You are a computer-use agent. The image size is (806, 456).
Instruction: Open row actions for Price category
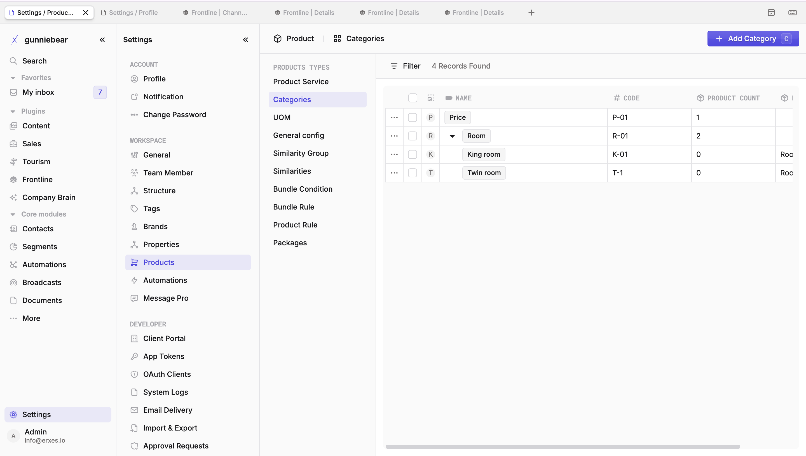tap(394, 117)
